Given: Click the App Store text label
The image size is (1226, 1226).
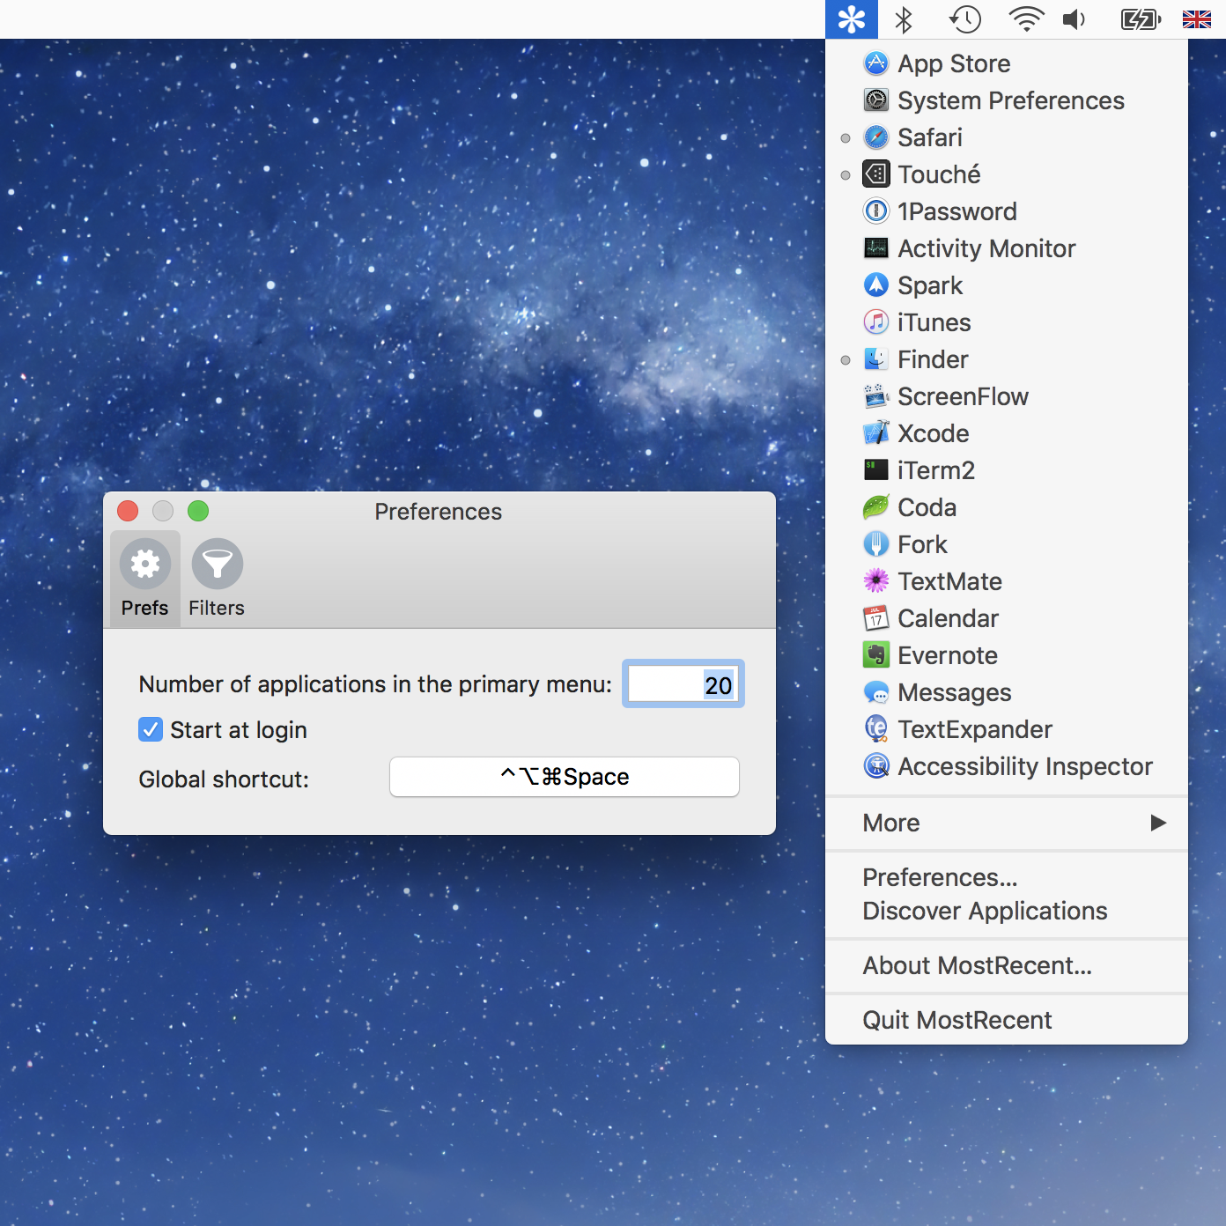Looking at the screenshot, I should click(x=954, y=63).
